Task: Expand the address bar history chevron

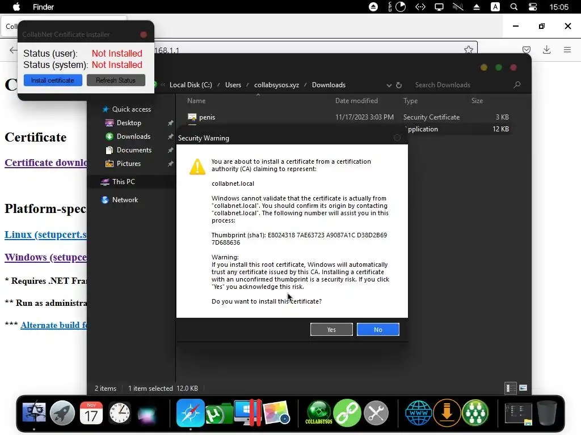Action: pos(389,85)
